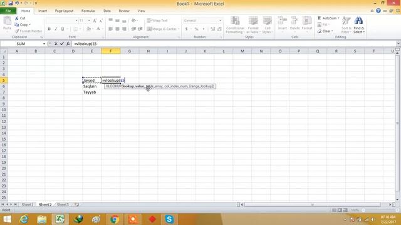Image resolution: width=401 pixels, height=225 pixels.
Task: Open Cell Styles gallery
Action: (x=268, y=25)
